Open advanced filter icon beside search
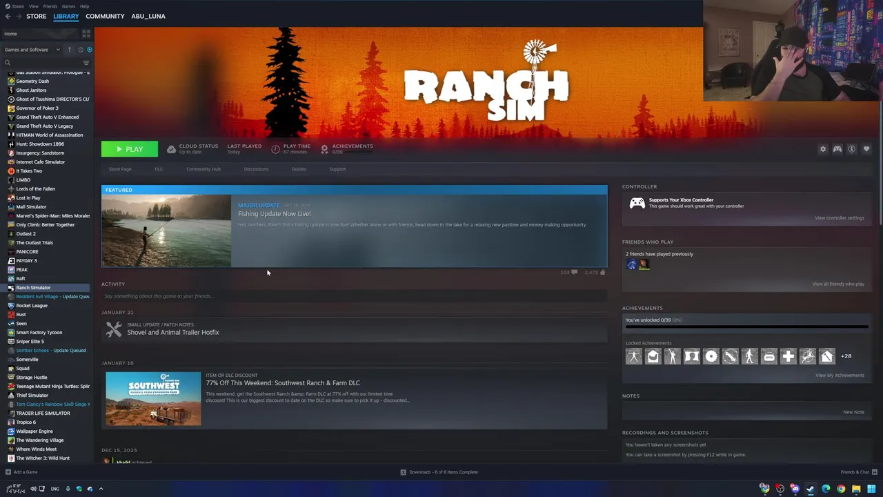Viewport: 883px width, 497px height. click(x=86, y=63)
